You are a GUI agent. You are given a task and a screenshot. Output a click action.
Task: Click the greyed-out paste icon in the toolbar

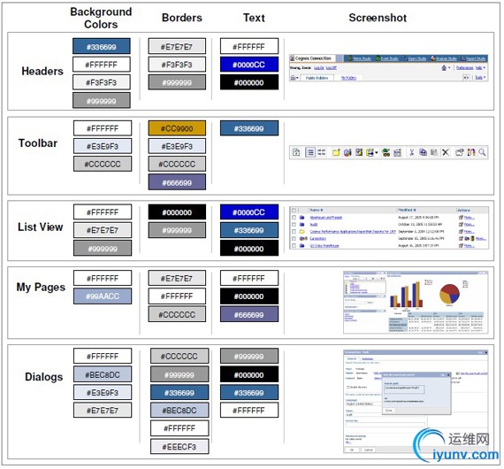434,152
